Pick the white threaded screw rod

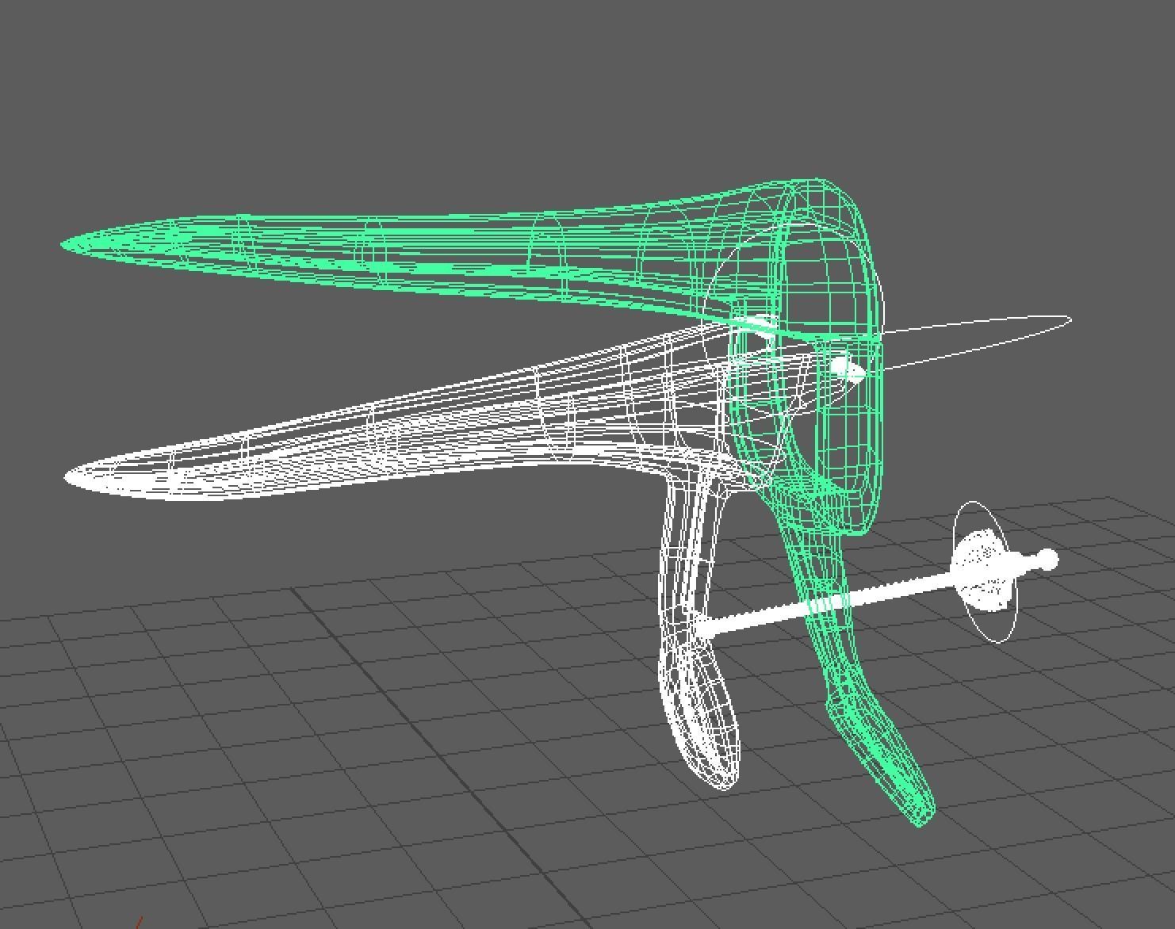point(825,604)
